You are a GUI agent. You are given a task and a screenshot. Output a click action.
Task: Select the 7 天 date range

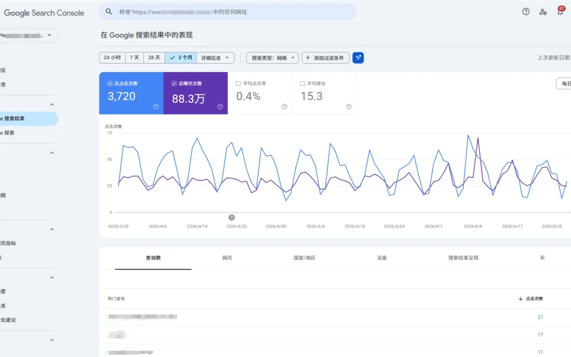click(134, 57)
